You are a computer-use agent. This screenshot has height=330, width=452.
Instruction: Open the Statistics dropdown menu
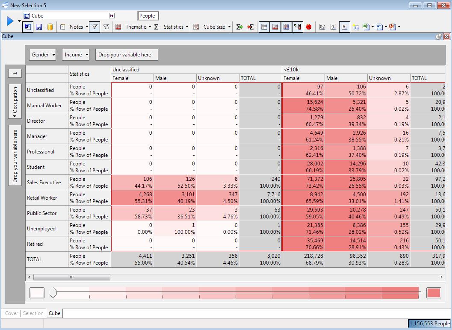(187, 27)
